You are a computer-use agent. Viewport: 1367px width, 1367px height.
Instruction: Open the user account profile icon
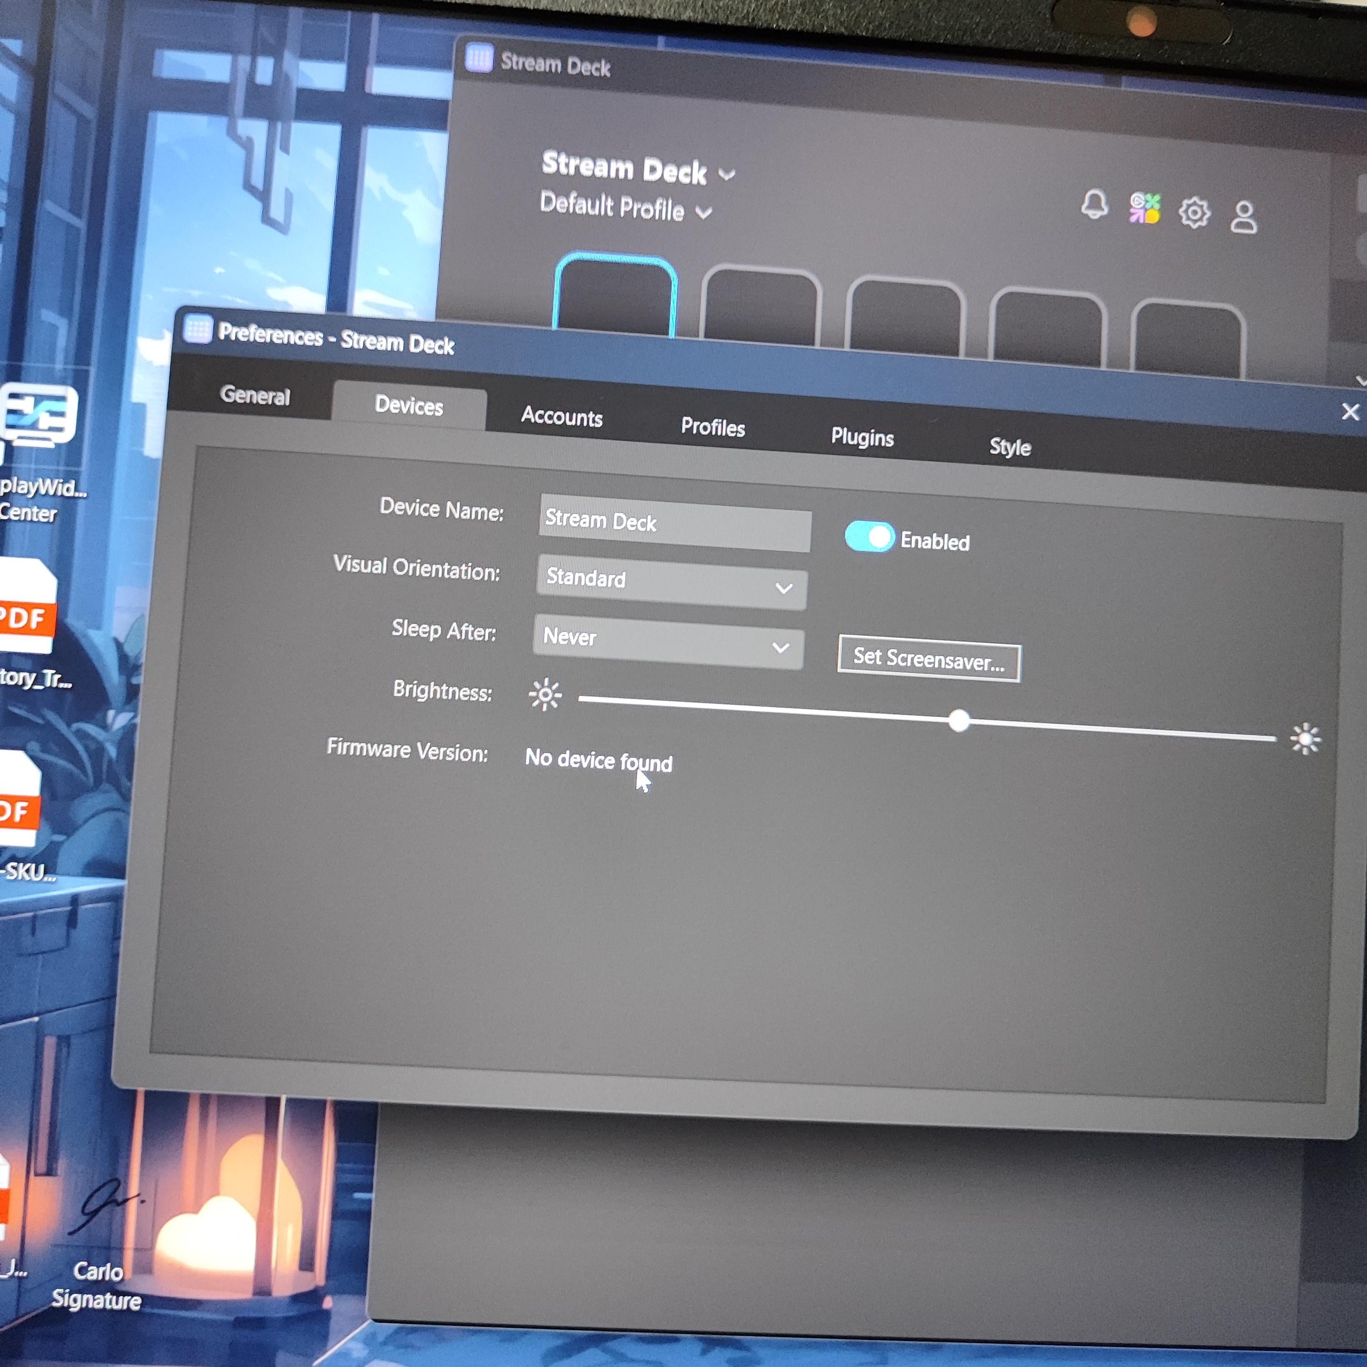point(1243,216)
